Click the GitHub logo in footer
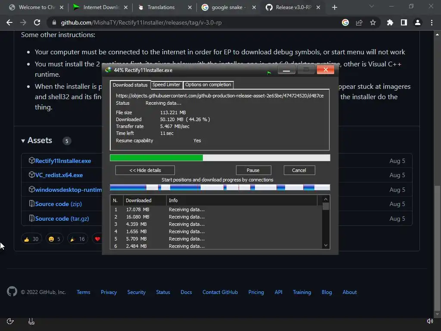 pos(12,292)
